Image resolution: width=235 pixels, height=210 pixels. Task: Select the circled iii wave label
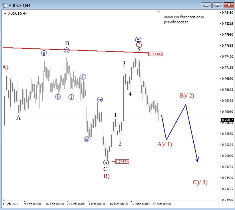[87, 139]
